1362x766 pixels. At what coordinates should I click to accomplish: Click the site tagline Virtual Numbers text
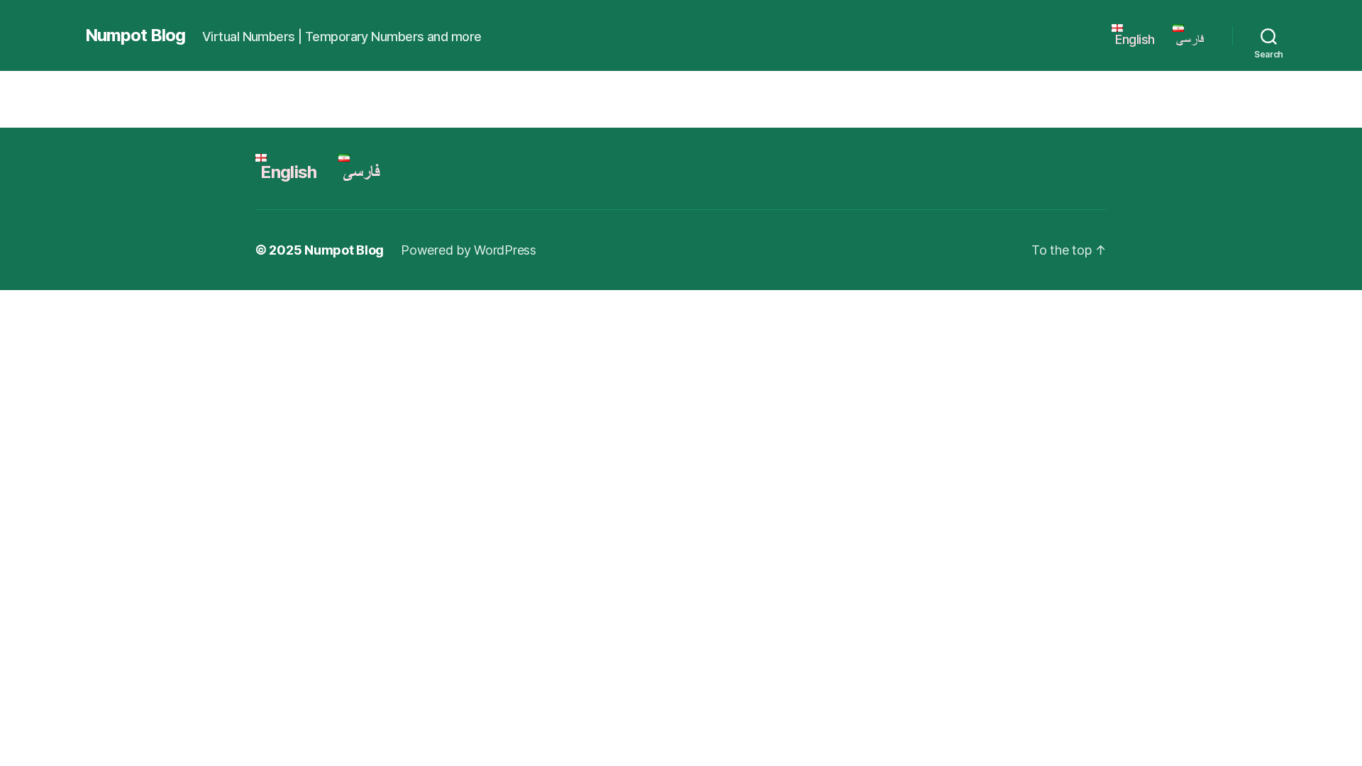coord(248,36)
